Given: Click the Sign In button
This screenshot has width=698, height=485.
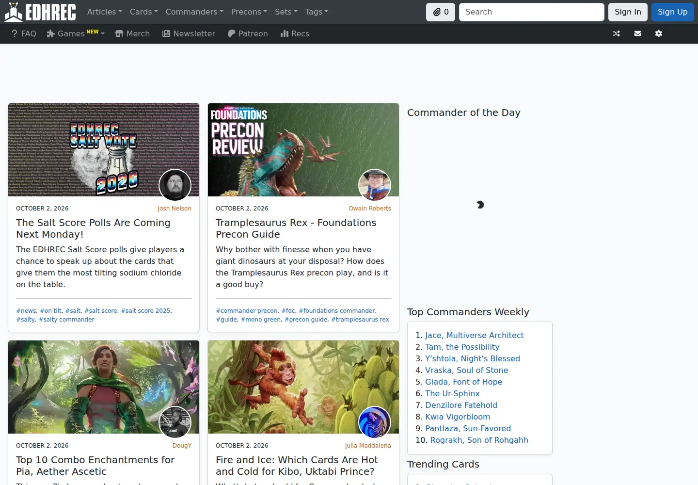Looking at the screenshot, I should (628, 12).
